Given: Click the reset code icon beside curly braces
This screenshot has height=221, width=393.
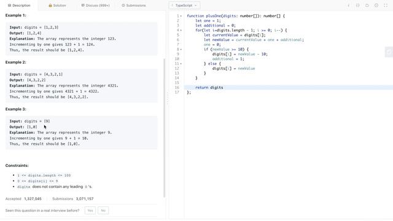Looking at the screenshot, I should tap(367, 6).
